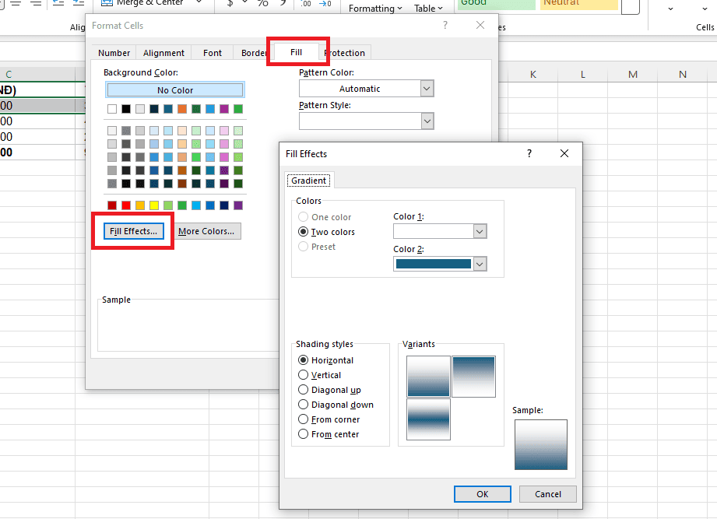The width and height of the screenshot is (717, 519).
Task: Open the Color 2 dropdown
Action: click(x=480, y=264)
